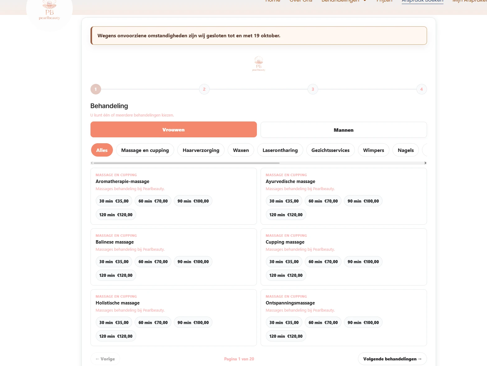This screenshot has width=487, height=366.
Task: Select step 1 in the progress indicator
Action: coord(96,89)
